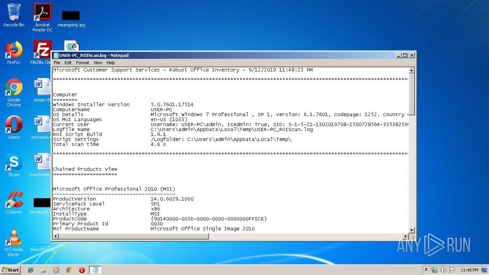Click the '1.9.1' ROI Script Build value
Image resolution: width=489 pixels, height=275 pixels.
point(158,134)
